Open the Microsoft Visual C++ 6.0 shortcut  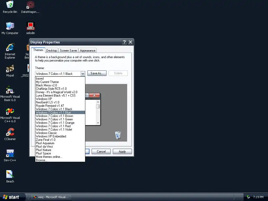click(x=10, y=115)
